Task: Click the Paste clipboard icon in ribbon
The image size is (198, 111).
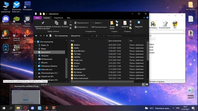Action: 65,23
